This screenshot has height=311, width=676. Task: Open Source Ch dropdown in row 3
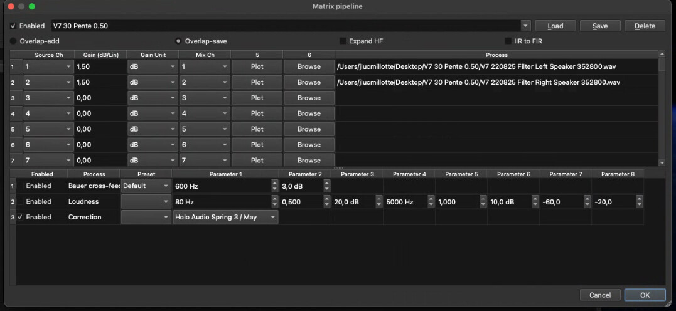point(48,98)
